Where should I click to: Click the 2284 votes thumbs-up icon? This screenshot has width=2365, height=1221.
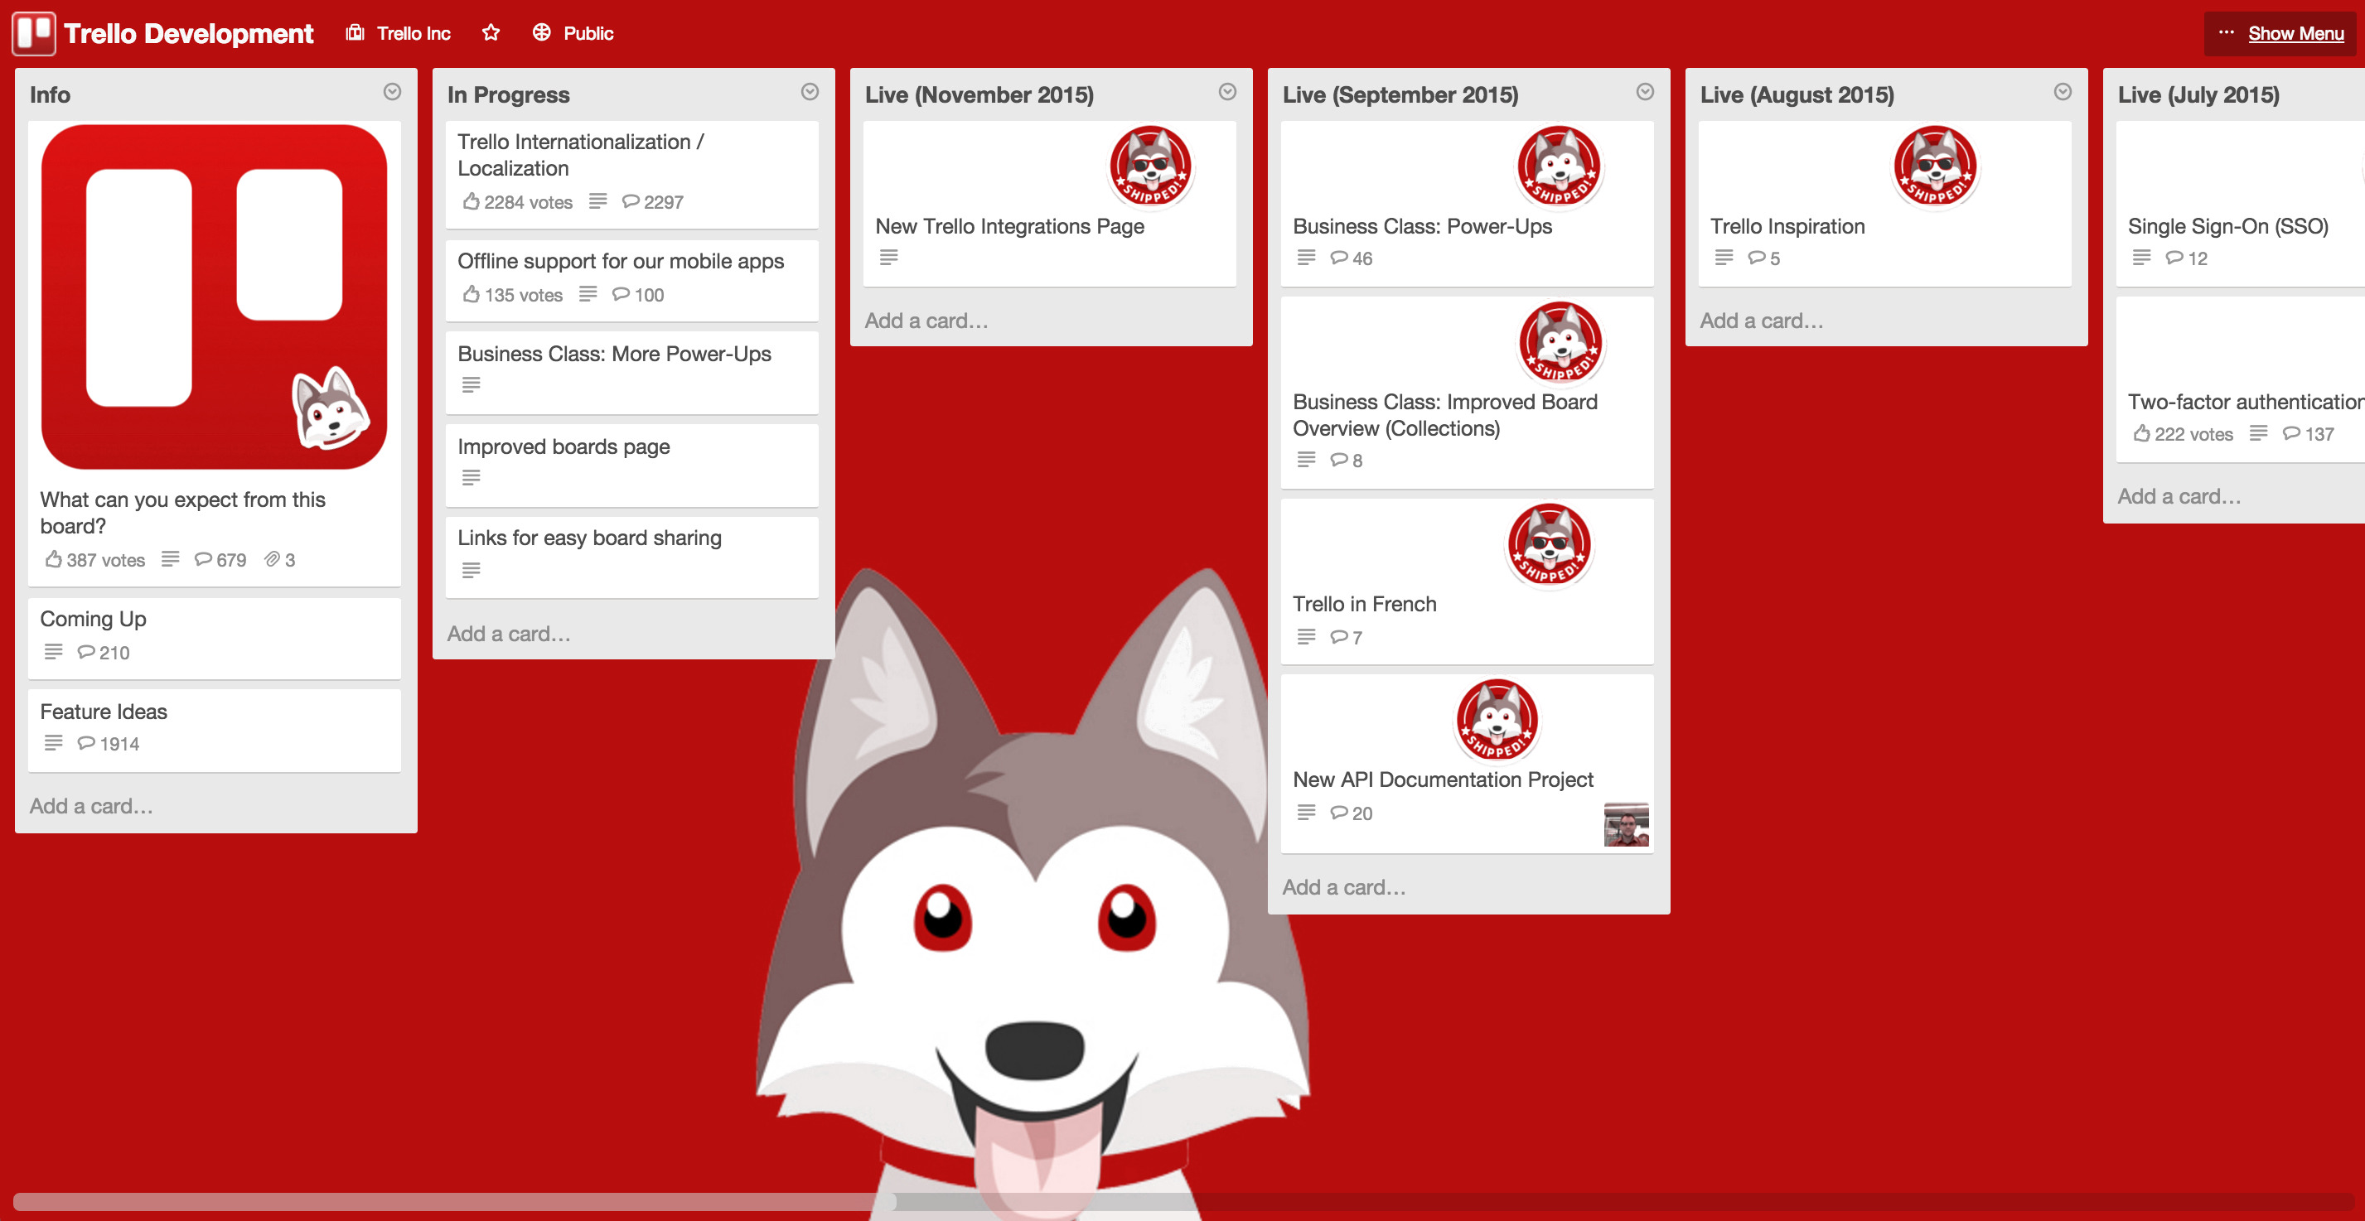tap(471, 201)
